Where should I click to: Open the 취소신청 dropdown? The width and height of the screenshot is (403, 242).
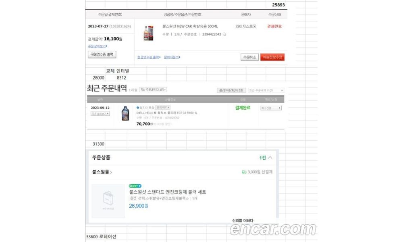coord(271,108)
